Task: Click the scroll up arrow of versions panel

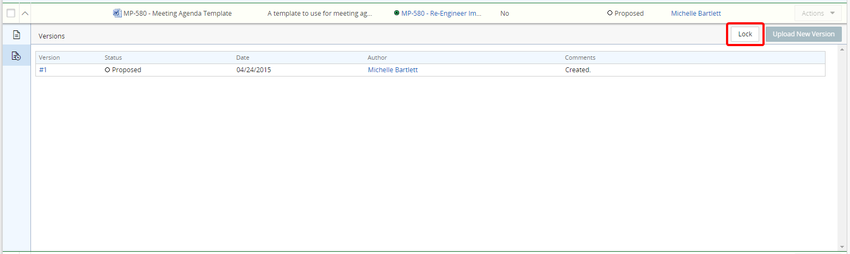Action: click(842, 48)
